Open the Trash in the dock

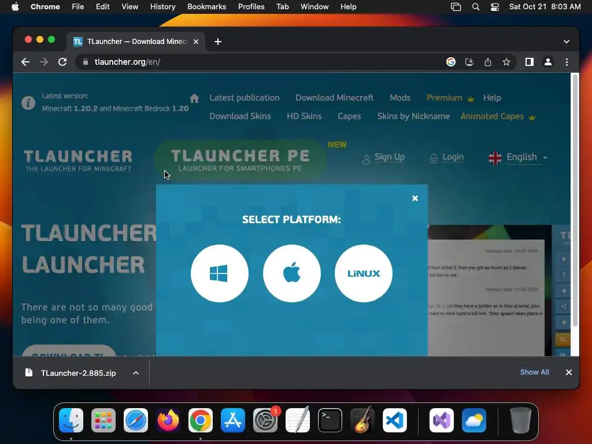[521, 420]
